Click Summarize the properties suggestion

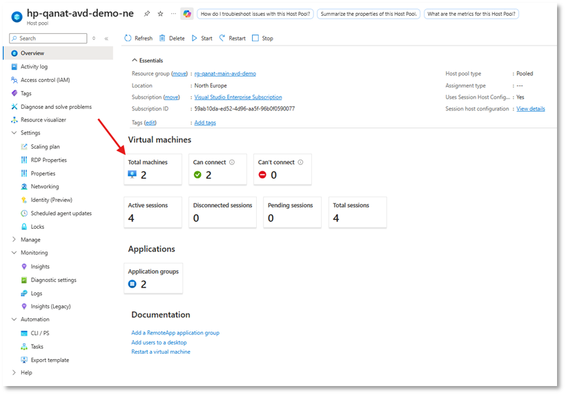tap(369, 14)
